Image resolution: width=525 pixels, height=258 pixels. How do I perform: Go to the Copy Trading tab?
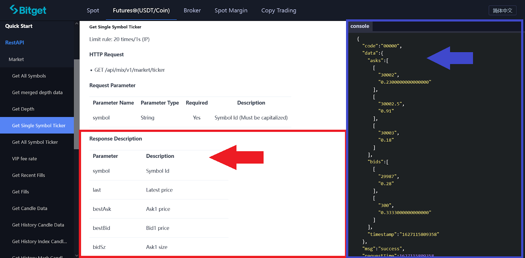pyautogui.click(x=279, y=10)
